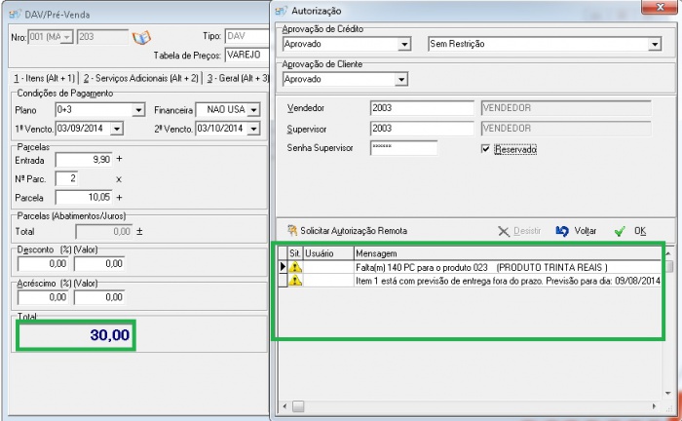Click the Entrada value field
Screen dimensions: 682x421
click(x=84, y=159)
